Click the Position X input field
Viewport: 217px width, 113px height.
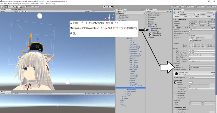[x=194, y=21]
